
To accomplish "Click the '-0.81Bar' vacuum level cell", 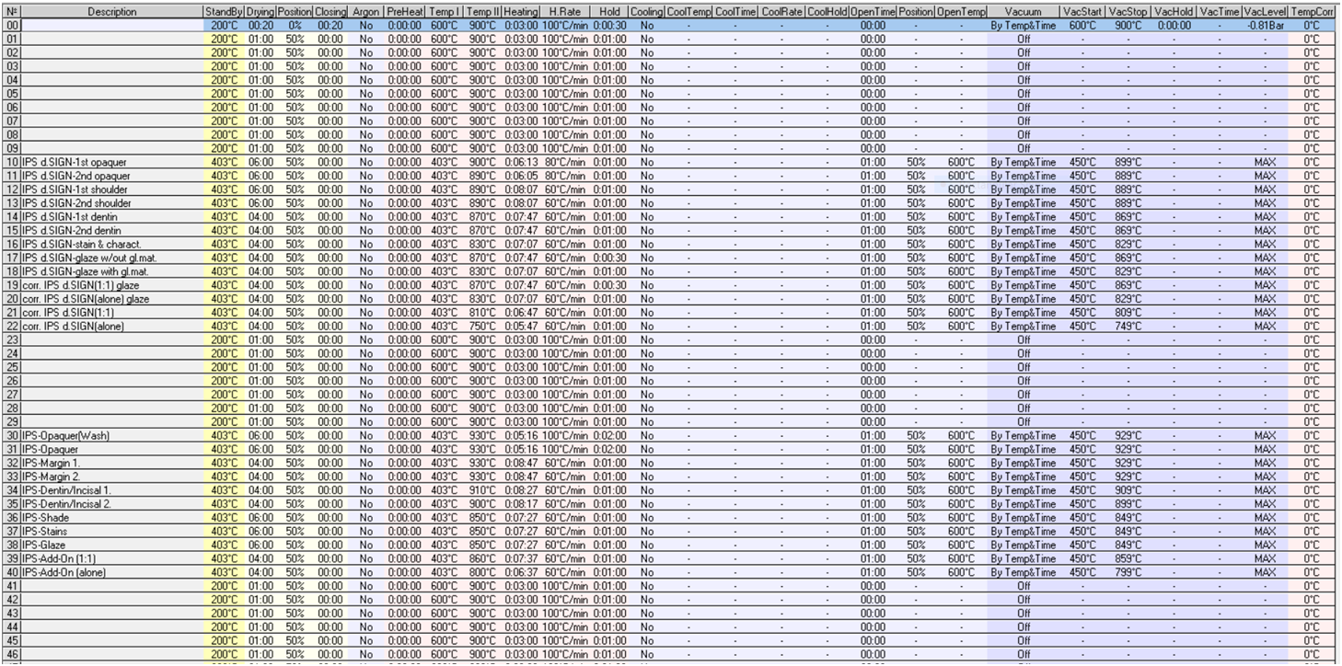I will [1267, 25].
